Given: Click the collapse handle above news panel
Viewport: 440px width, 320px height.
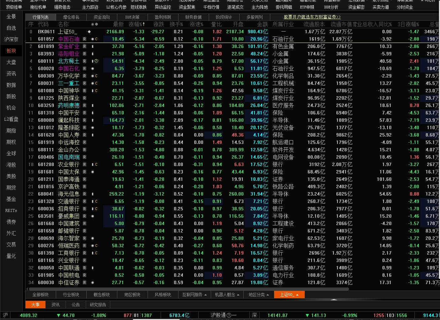Looking at the screenshot, I should coord(333,299).
